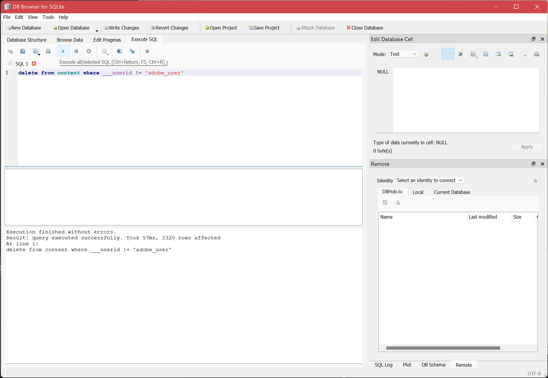Toggle the word wrap button in cell editor

click(x=448, y=54)
